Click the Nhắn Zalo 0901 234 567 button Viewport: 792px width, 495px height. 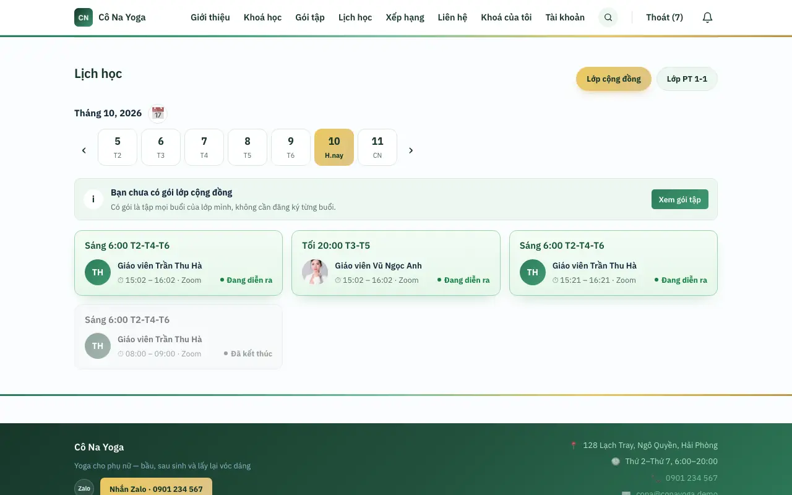pyautogui.click(x=156, y=489)
